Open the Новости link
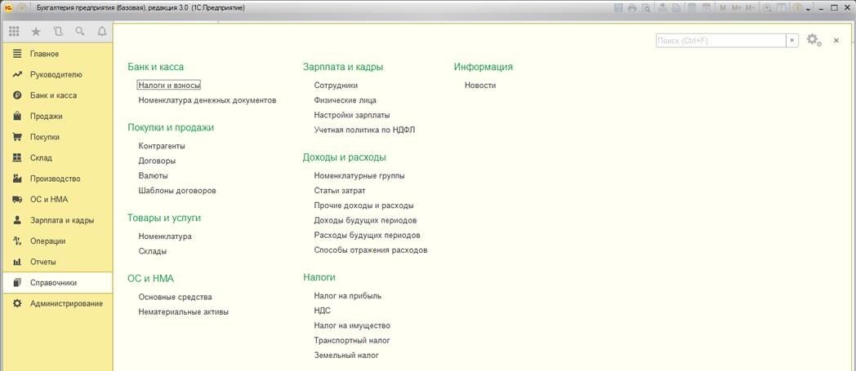 tap(480, 86)
